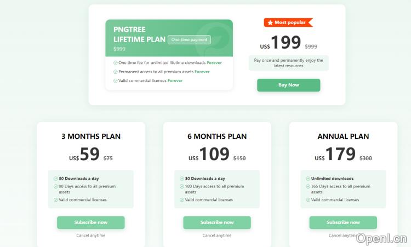Viewport: 411px width, 247px height.
Task: Click checkmark icon beside lifetime commercial licenses
Action: pyautogui.click(x=116, y=81)
